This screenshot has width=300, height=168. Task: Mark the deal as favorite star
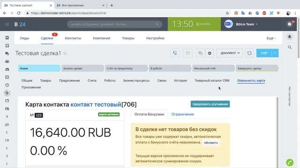(x=65, y=53)
